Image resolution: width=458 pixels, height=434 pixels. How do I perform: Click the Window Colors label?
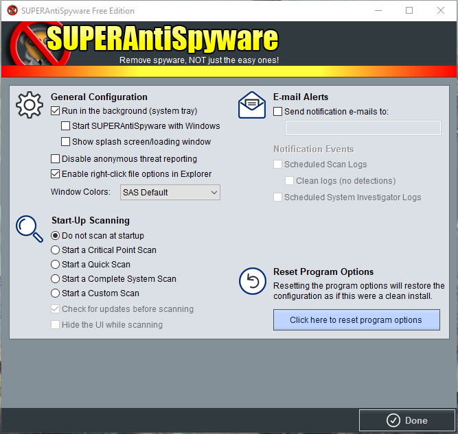pos(80,191)
